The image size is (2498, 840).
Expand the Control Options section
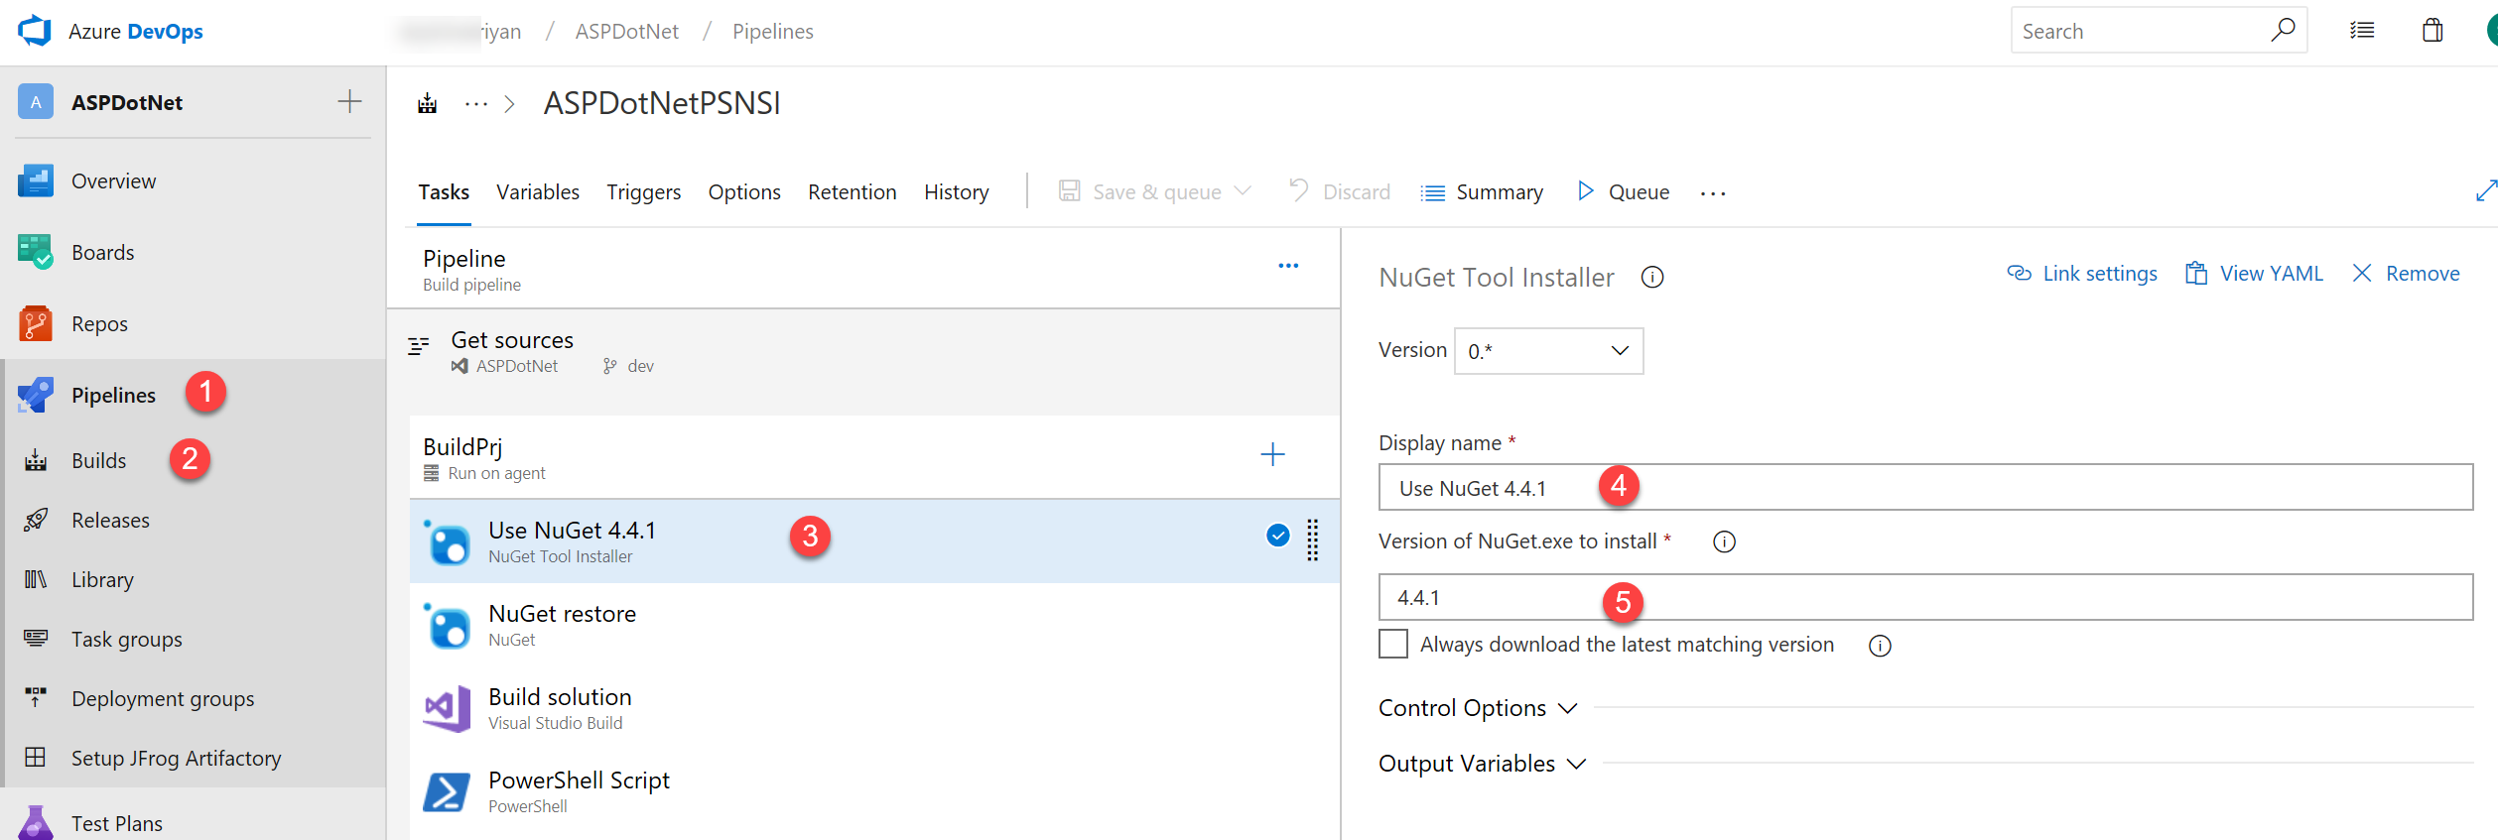(1478, 708)
